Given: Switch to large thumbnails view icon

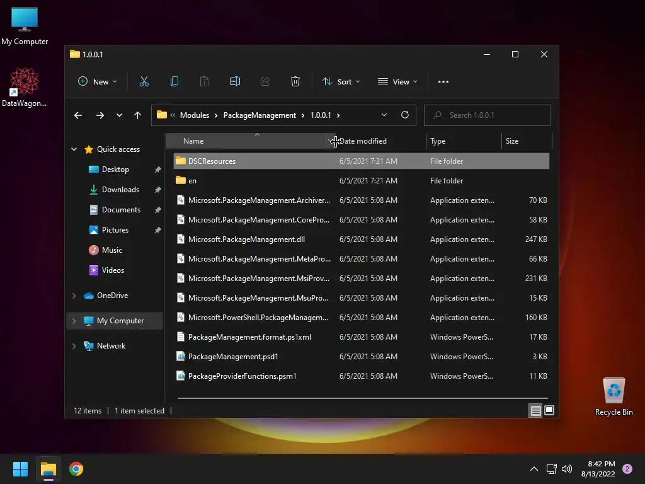Looking at the screenshot, I should point(549,410).
